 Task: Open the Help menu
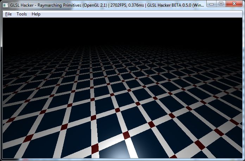click(x=36, y=14)
